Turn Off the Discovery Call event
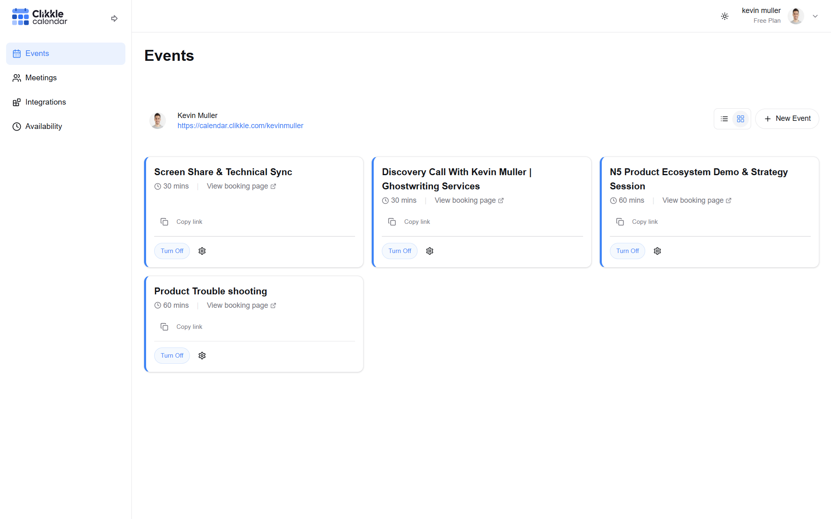The width and height of the screenshot is (831, 519). tap(400, 251)
